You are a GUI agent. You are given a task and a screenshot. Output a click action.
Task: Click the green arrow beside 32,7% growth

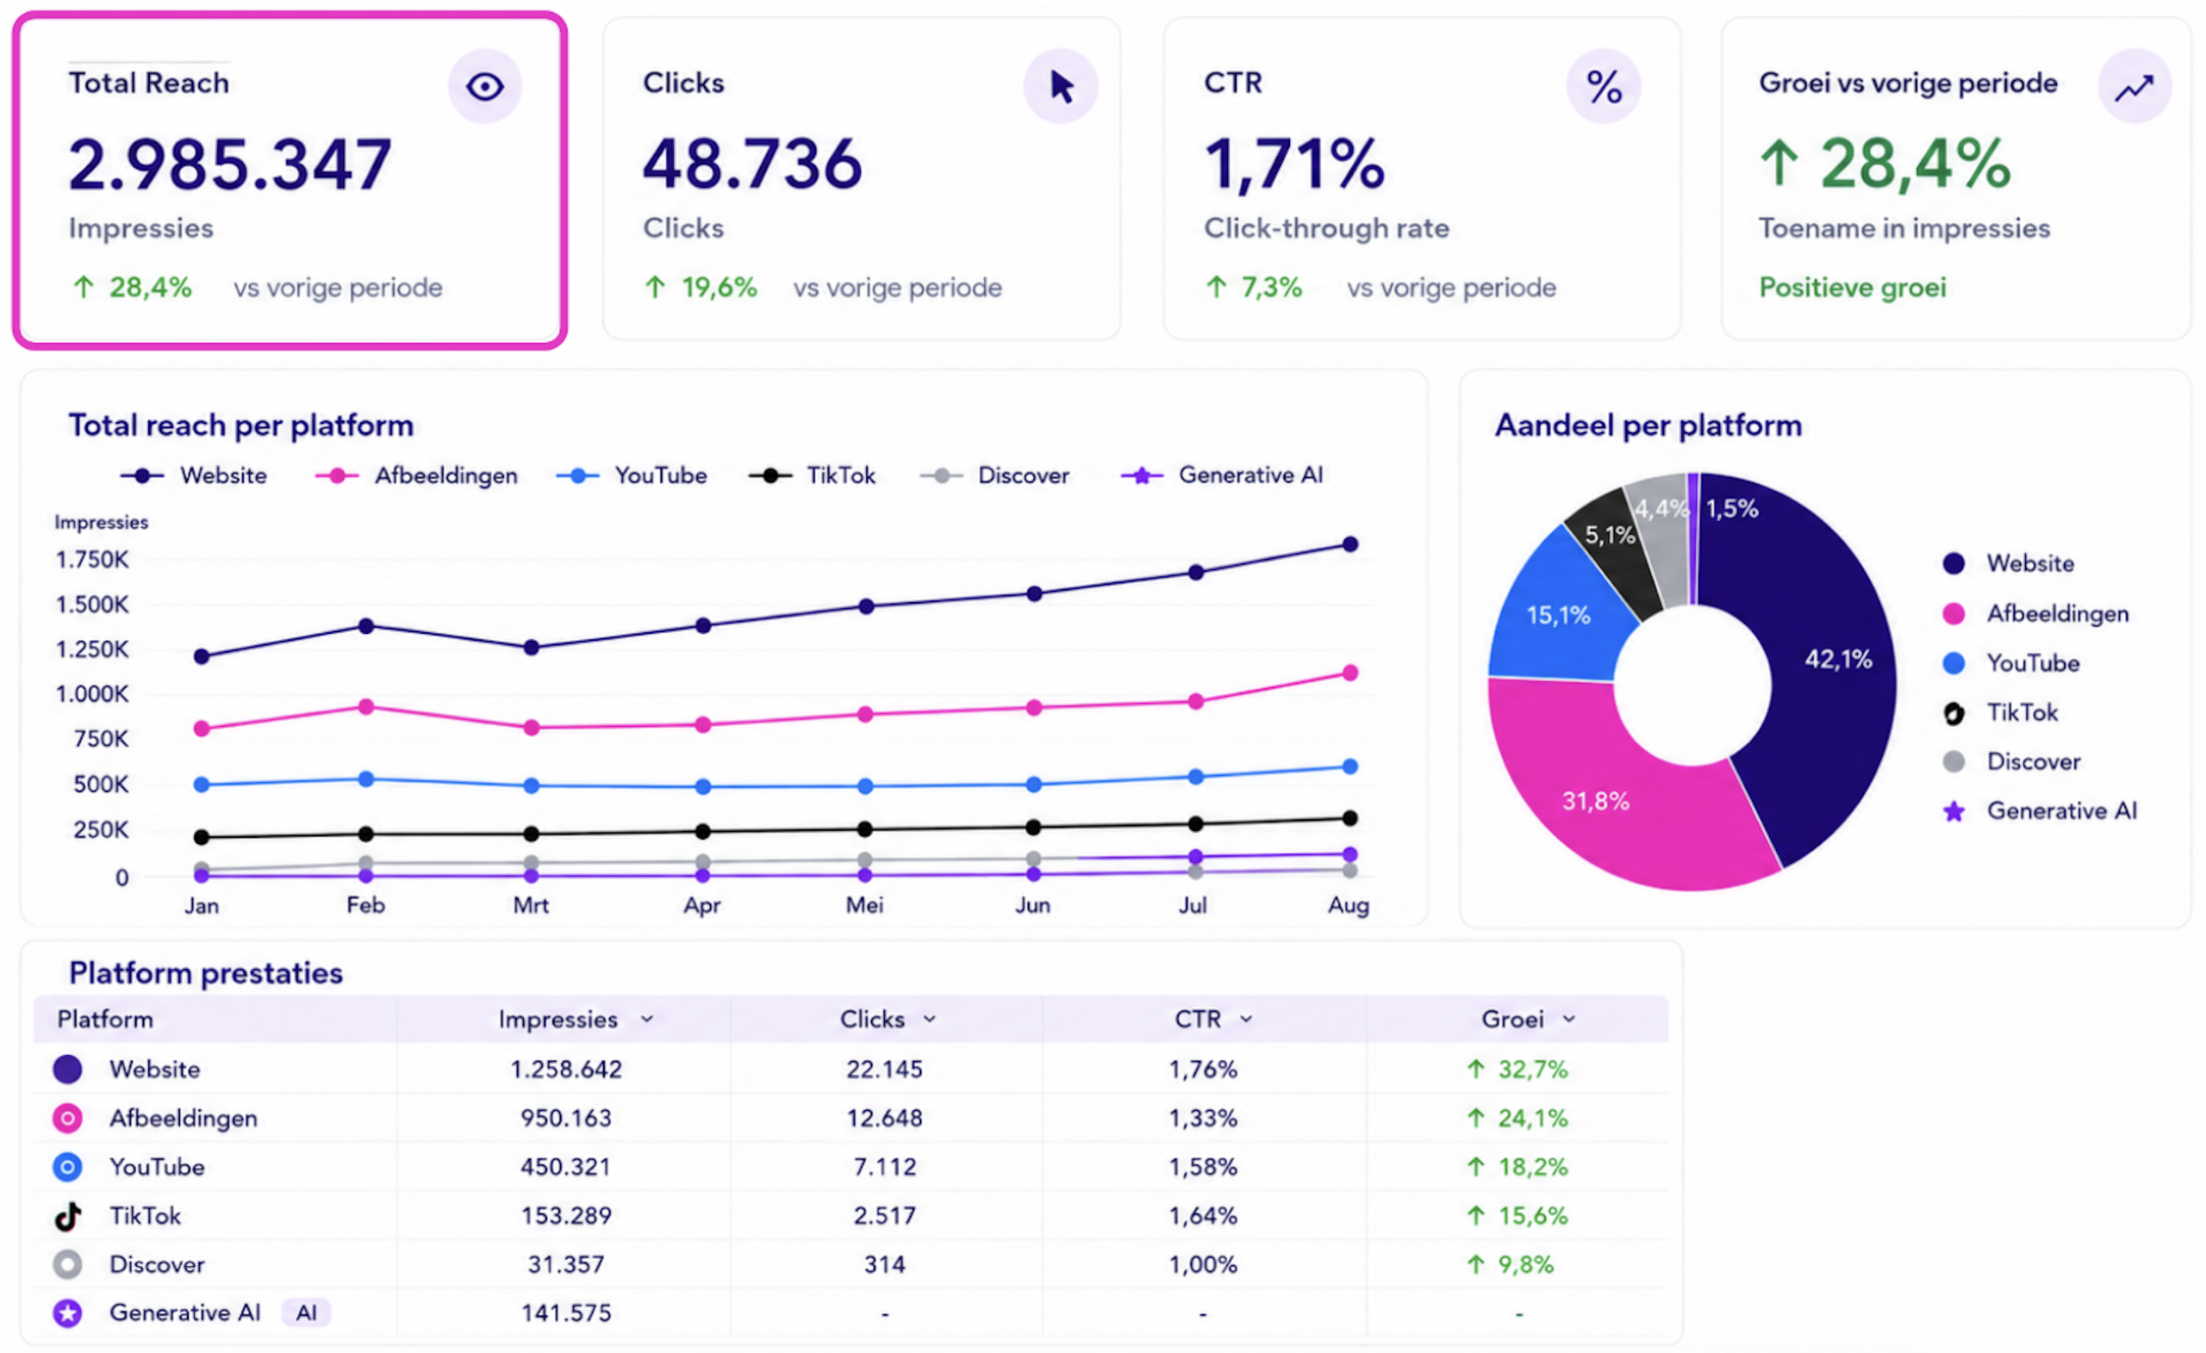point(1475,1069)
